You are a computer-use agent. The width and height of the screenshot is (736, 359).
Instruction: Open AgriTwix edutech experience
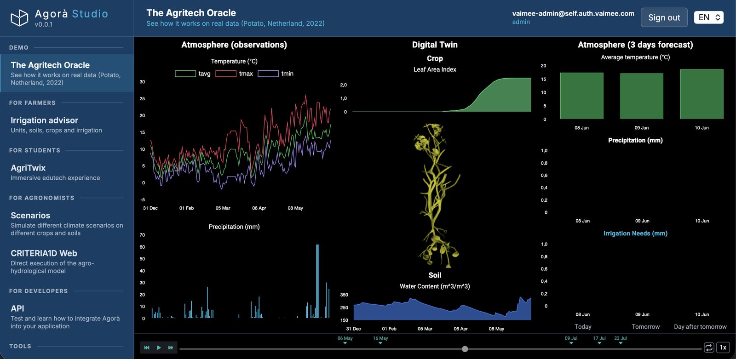[67, 172]
